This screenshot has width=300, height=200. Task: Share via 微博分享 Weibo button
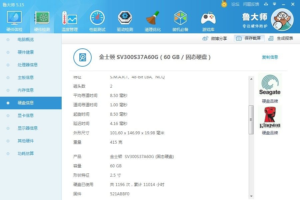(x=215, y=38)
